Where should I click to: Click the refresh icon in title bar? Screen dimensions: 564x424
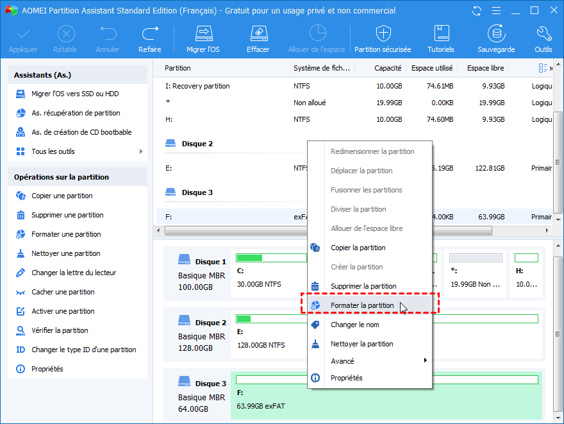tap(476, 11)
